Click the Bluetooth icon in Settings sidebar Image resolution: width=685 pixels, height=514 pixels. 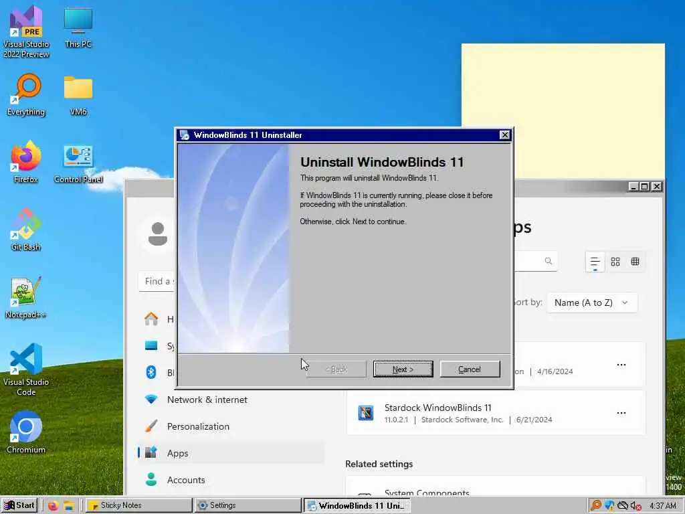(x=151, y=372)
